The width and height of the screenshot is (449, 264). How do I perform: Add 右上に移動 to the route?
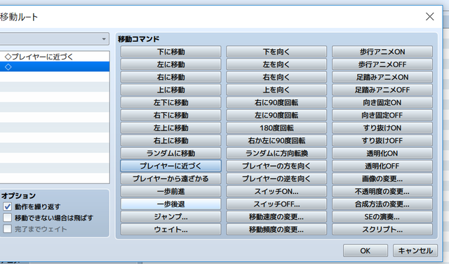point(170,141)
